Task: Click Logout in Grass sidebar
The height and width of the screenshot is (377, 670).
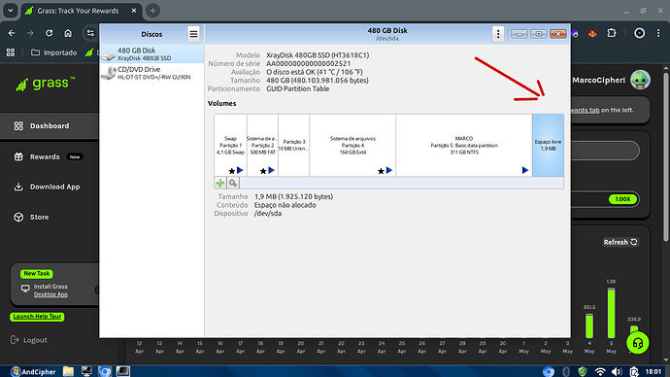Action: 29,340
